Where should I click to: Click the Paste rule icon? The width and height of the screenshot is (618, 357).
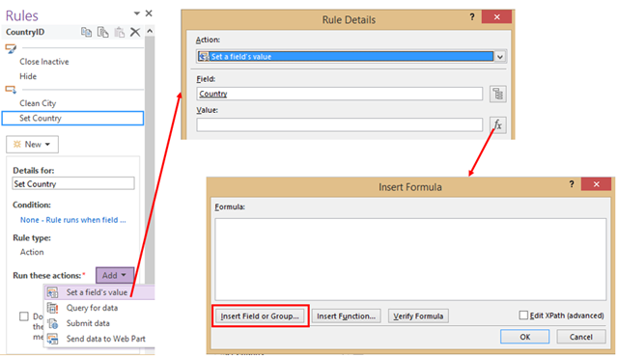pyautogui.click(x=119, y=32)
